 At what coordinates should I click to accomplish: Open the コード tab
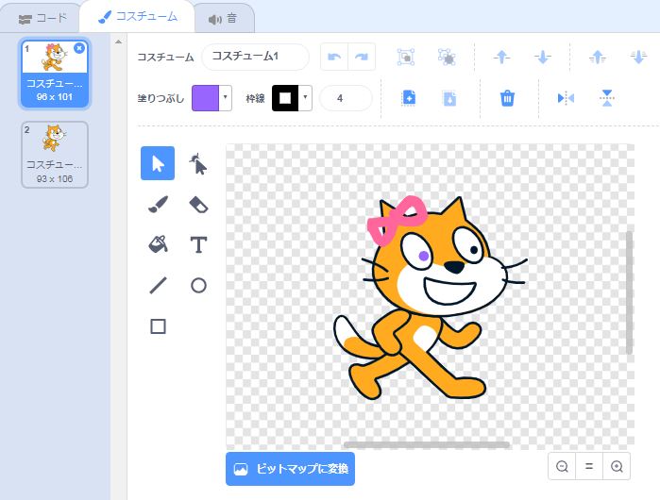coord(42,18)
